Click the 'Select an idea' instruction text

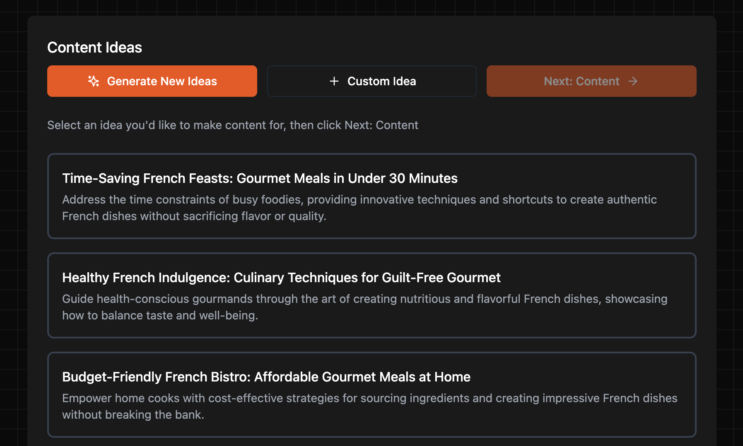tap(232, 125)
